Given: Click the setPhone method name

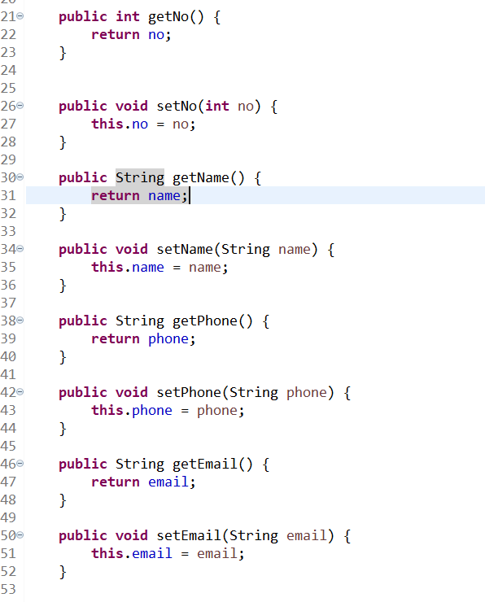Looking at the screenshot, I should coord(189,393).
